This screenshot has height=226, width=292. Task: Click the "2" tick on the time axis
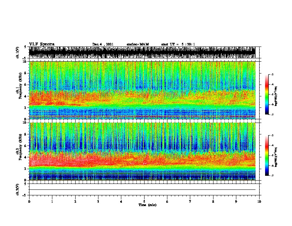tap(75, 201)
